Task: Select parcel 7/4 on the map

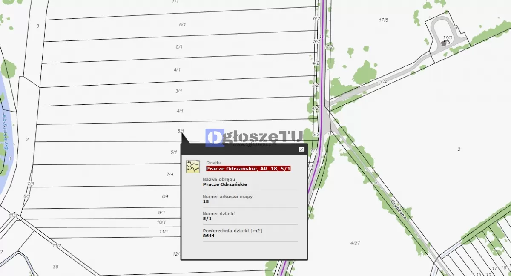Action: coord(170,174)
